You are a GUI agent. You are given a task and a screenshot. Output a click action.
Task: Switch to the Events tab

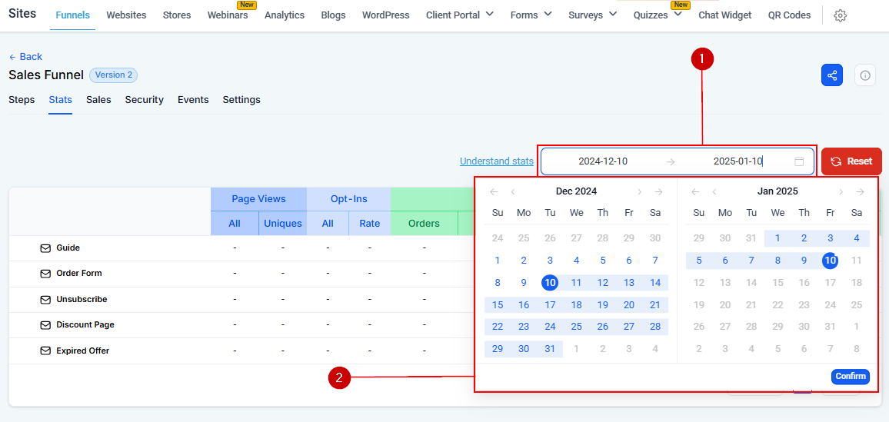(x=193, y=100)
